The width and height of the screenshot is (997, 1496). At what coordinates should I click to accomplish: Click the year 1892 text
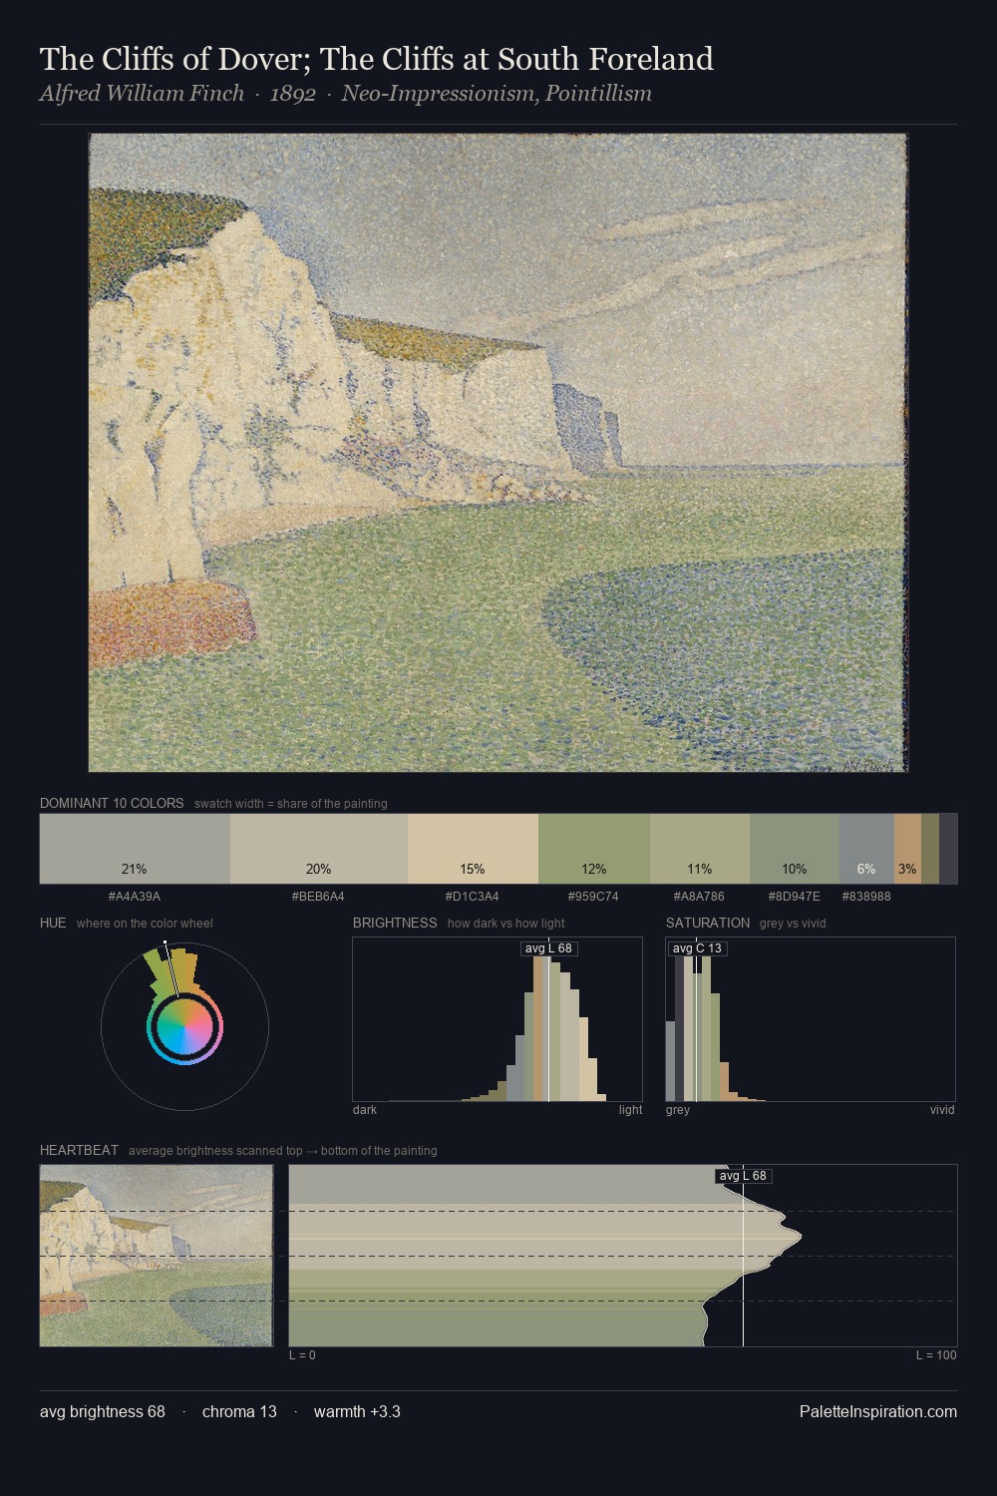tap(293, 94)
